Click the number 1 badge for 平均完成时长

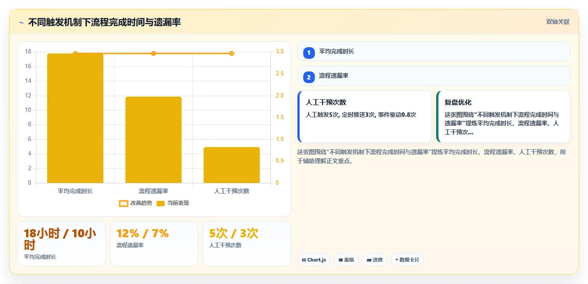[x=309, y=53]
